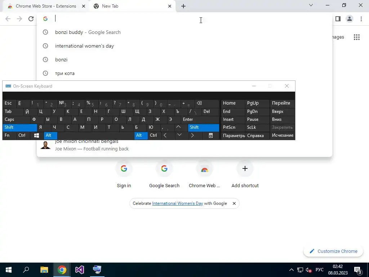Choose the 'три кота' suggestion
Screen dimensions: 369x277
tap(184, 73)
